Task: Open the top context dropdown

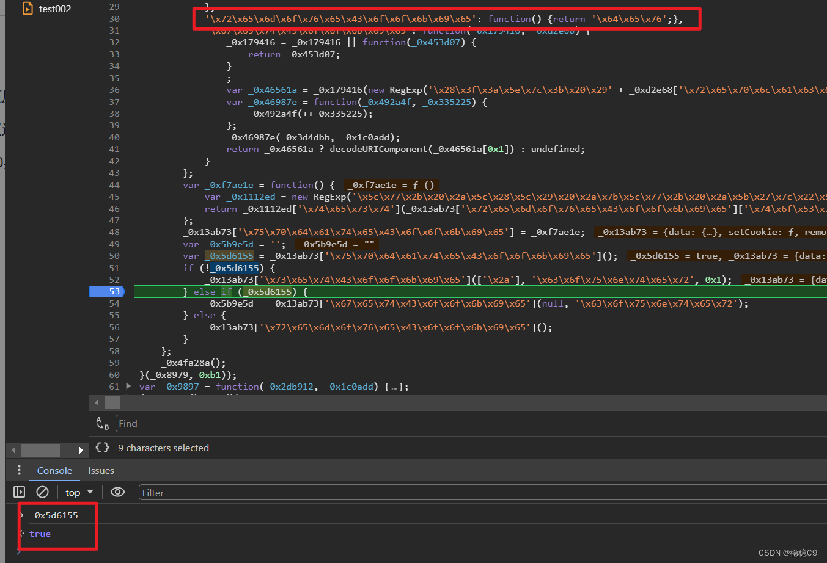Action: (79, 492)
